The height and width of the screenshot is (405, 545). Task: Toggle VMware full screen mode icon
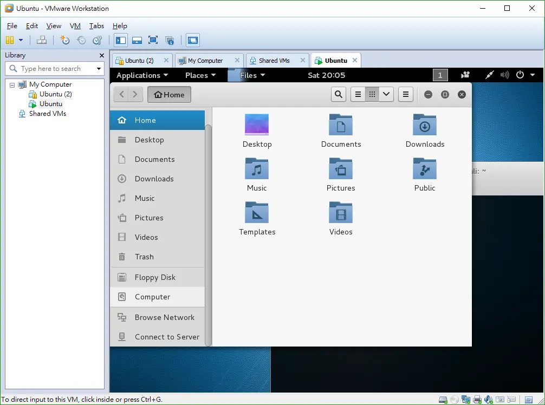(x=153, y=40)
